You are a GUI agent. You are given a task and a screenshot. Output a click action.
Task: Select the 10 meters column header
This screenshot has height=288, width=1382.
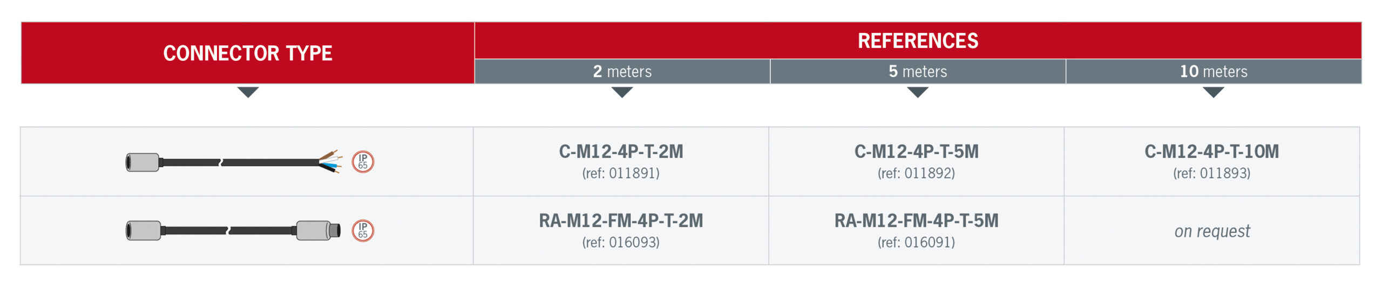[x=1214, y=71]
